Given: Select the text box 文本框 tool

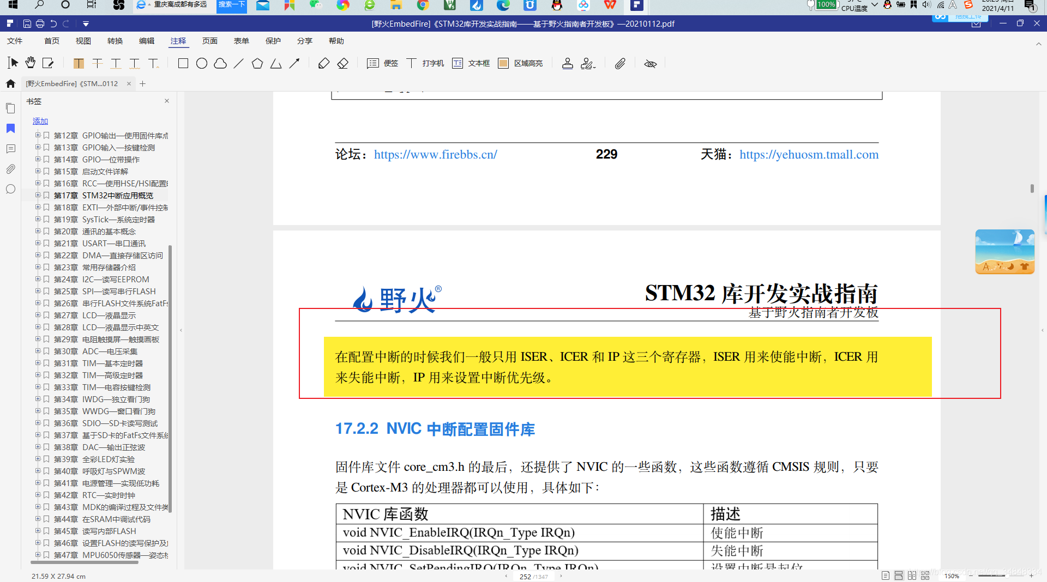Looking at the screenshot, I should point(471,63).
